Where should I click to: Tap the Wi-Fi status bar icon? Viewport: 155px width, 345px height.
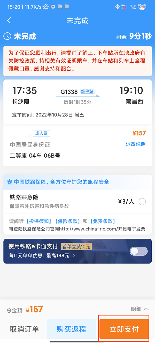pos(133,7)
